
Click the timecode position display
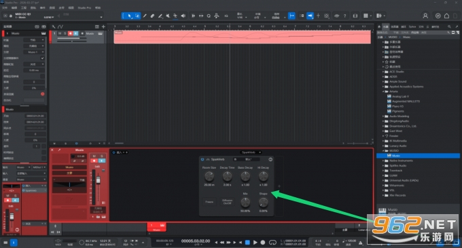[x=196, y=241]
